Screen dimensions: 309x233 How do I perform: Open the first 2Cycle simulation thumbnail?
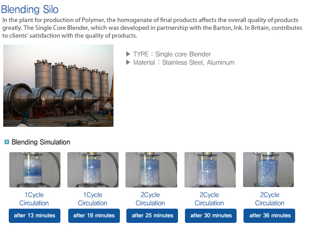pos(151,170)
